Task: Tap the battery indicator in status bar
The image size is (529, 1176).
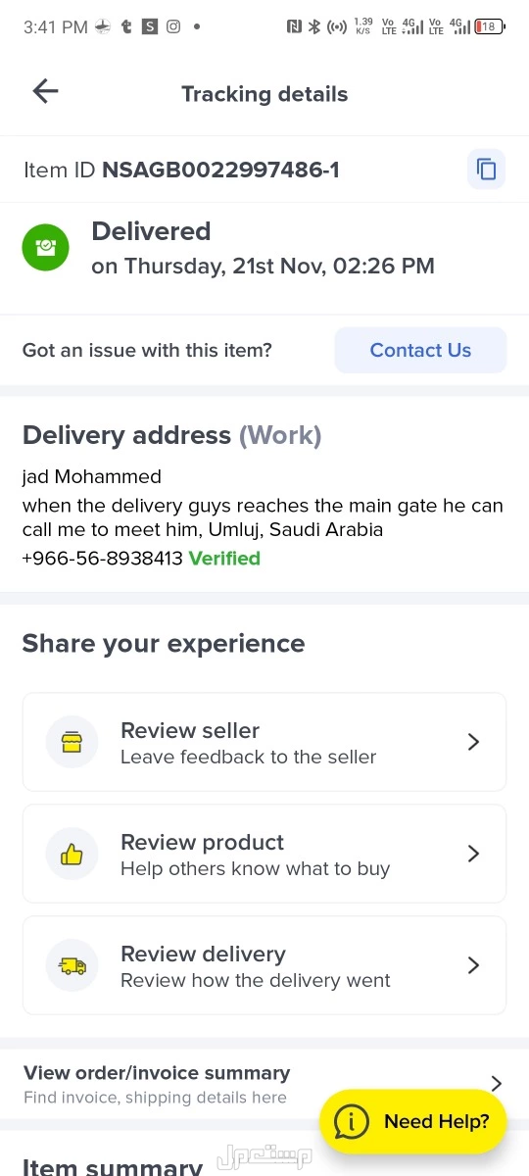Action: point(490,27)
